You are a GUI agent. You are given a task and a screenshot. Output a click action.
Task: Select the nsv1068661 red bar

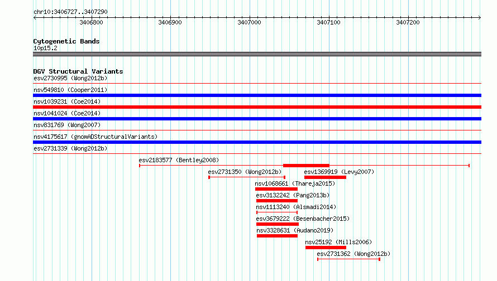click(276, 189)
